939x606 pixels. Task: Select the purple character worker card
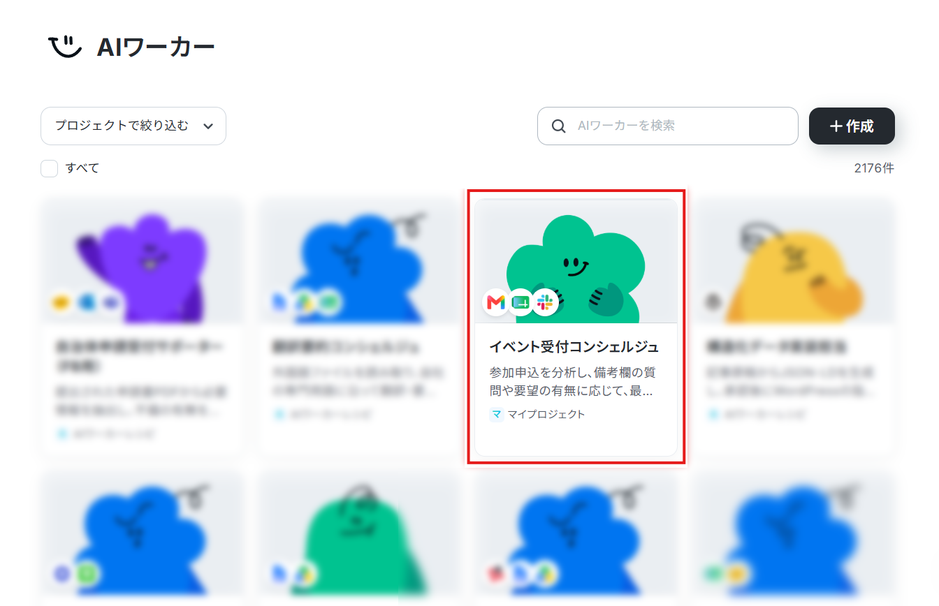pos(143,327)
